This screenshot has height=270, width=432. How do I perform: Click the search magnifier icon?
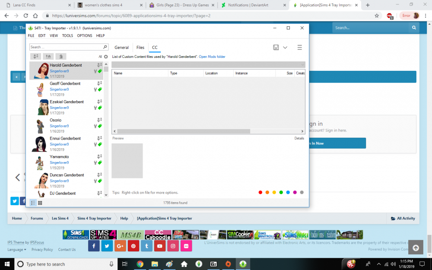pos(105,47)
